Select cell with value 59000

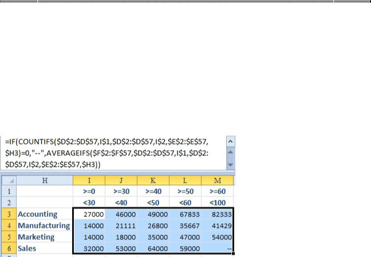185,248
